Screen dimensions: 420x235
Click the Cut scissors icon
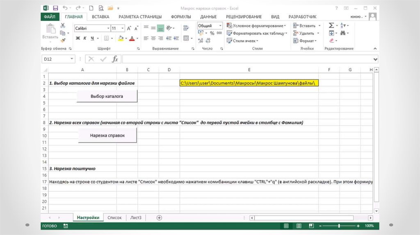tap(63, 25)
